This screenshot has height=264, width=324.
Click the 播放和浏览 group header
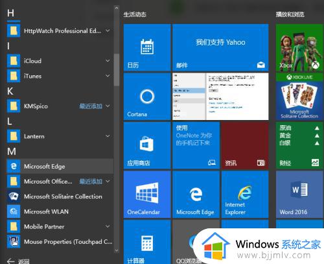click(x=290, y=14)
